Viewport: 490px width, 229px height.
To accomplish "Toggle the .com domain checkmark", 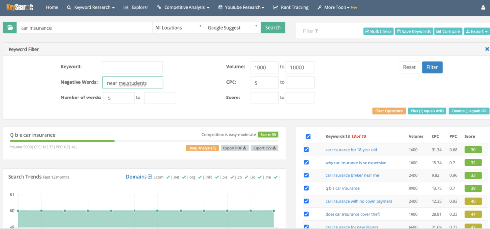I will pos(168,177).
